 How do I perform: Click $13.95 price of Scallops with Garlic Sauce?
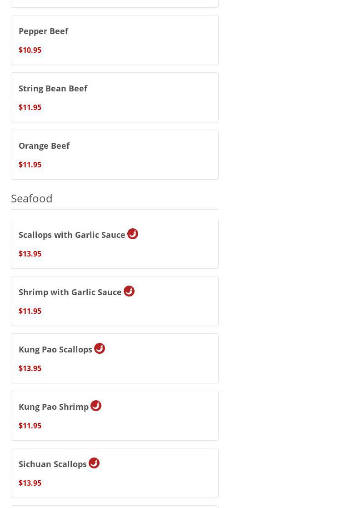30,254
